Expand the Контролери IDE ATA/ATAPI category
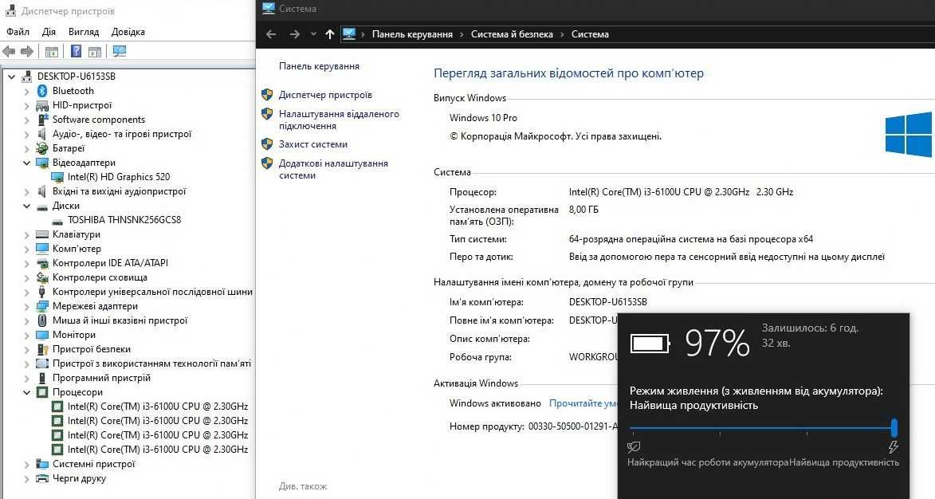Viewport: 935px width, 499px height. click(26, 264)
